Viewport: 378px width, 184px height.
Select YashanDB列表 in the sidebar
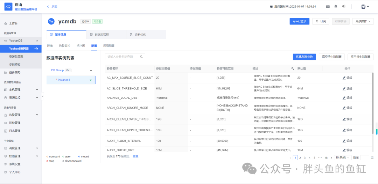point(21,49)
